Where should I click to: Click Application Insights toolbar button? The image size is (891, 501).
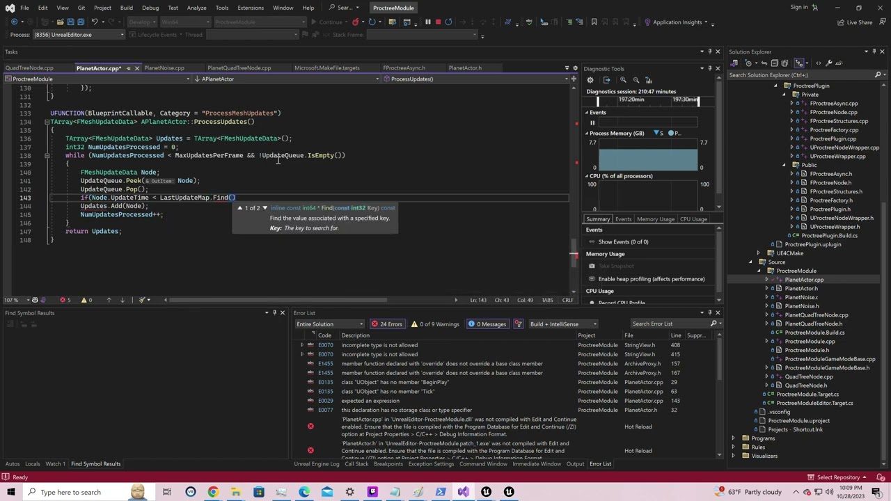pyautogui.click(x=673, y=22)
